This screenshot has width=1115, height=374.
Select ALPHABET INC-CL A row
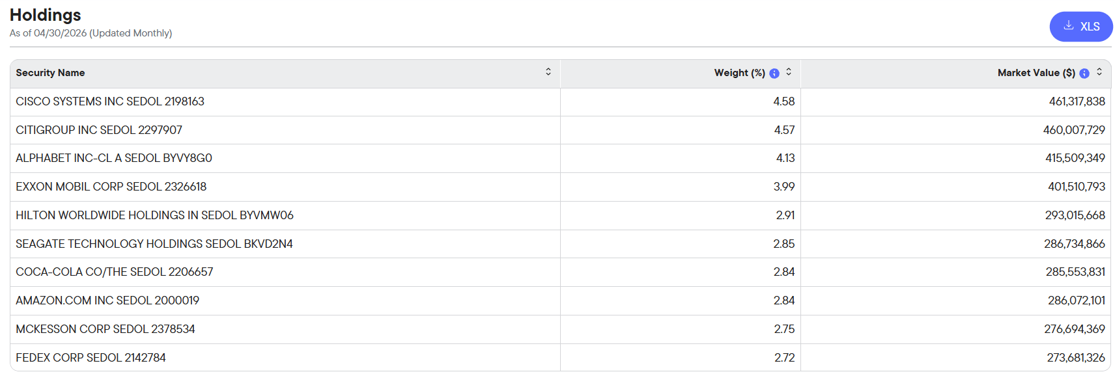560,159
